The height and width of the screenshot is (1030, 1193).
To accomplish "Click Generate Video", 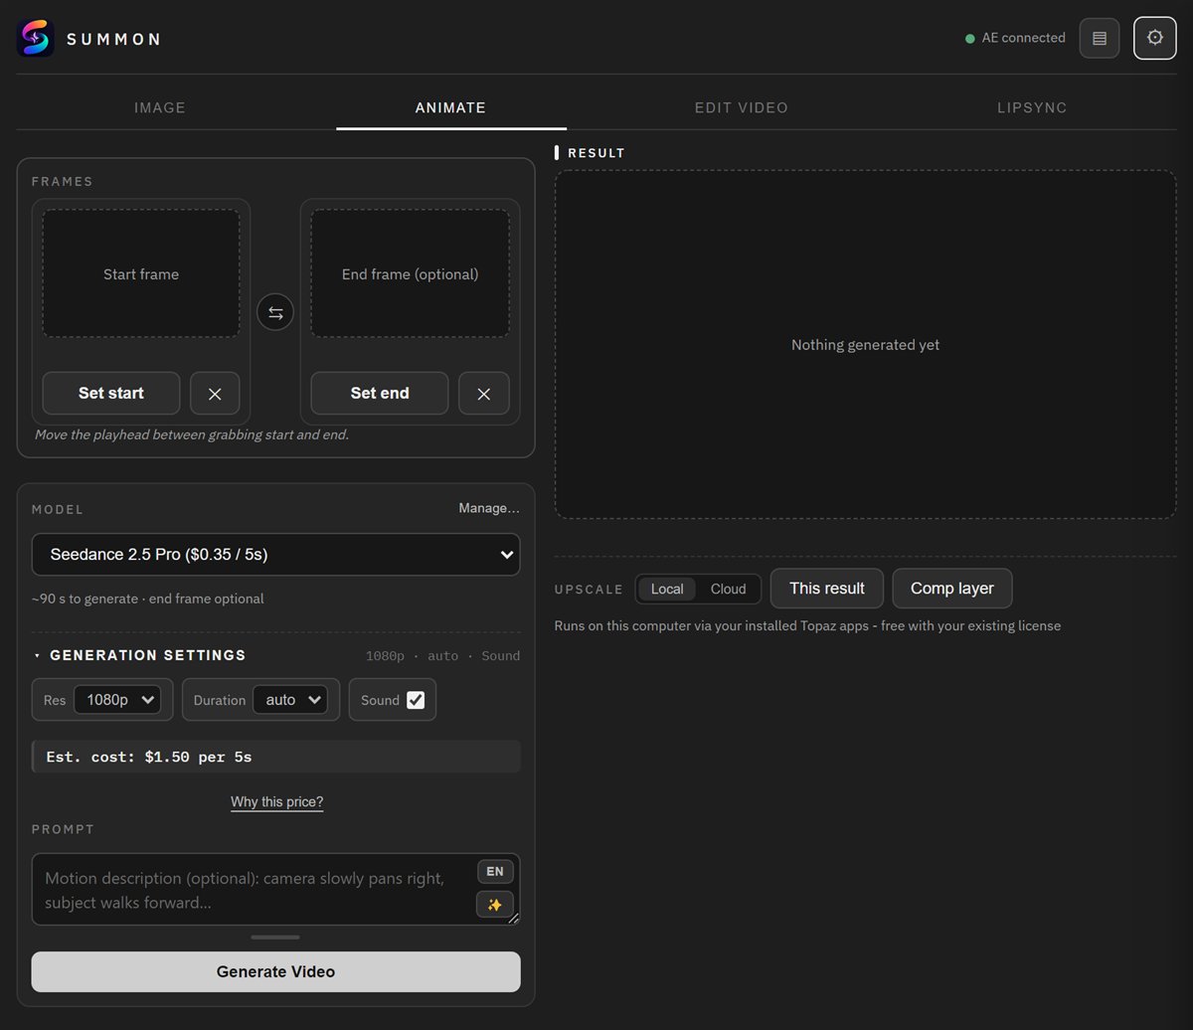I will pos(275,972).
